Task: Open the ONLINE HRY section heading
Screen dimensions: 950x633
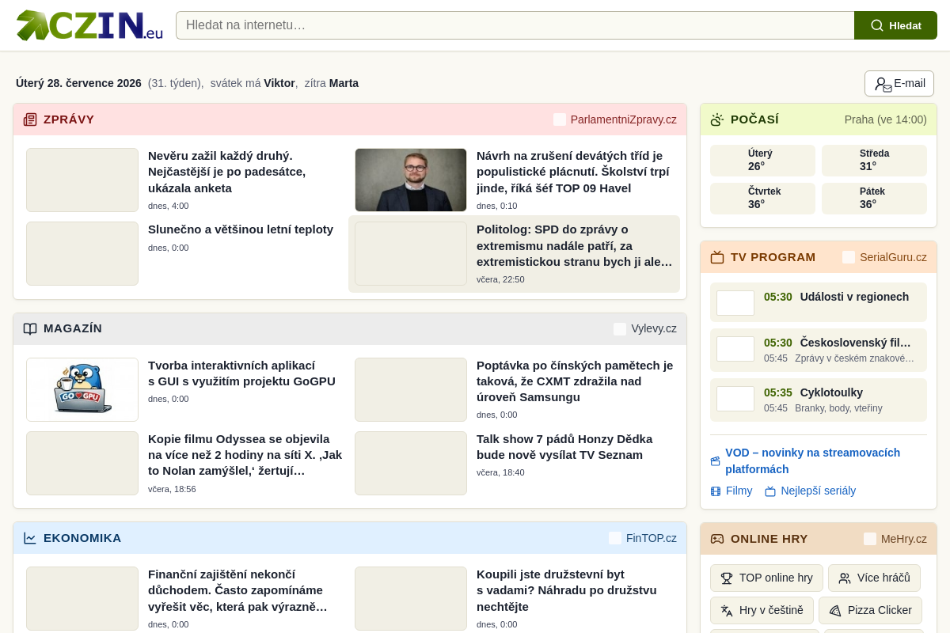Action: [769, 539]
